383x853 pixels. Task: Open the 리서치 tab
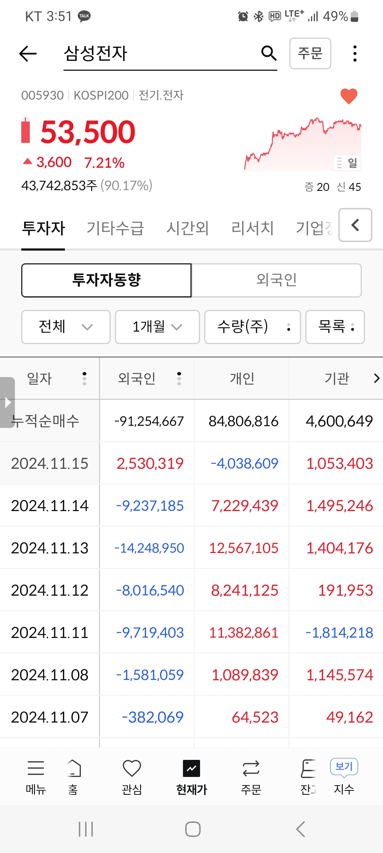click(x=252, y=228)
